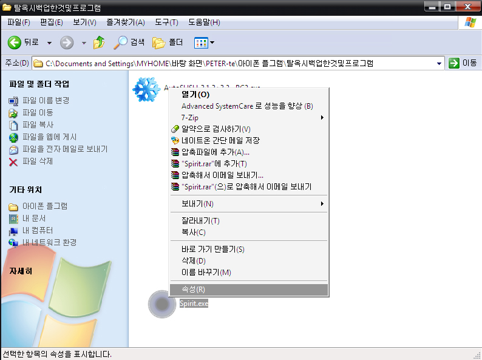
Task: Open the Favorites (즐겨찾기) menu
Action: pos(125,22)
